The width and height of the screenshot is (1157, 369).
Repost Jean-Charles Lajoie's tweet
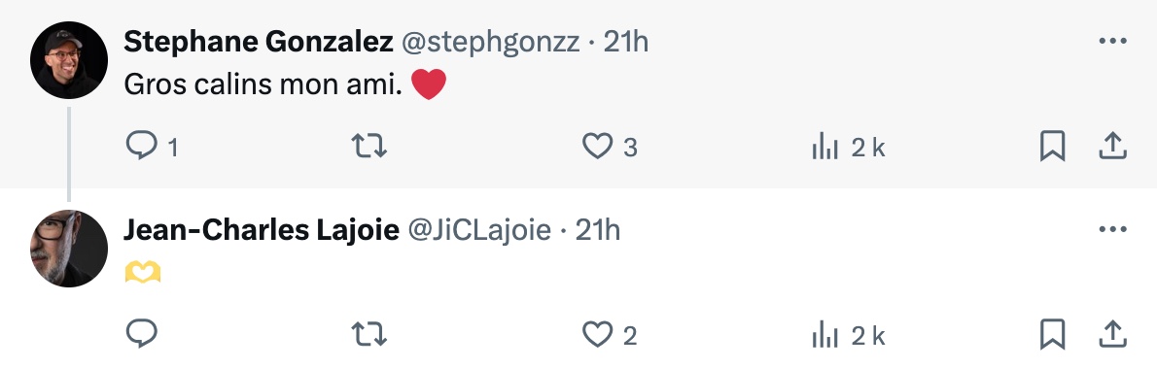click(368, 334)
